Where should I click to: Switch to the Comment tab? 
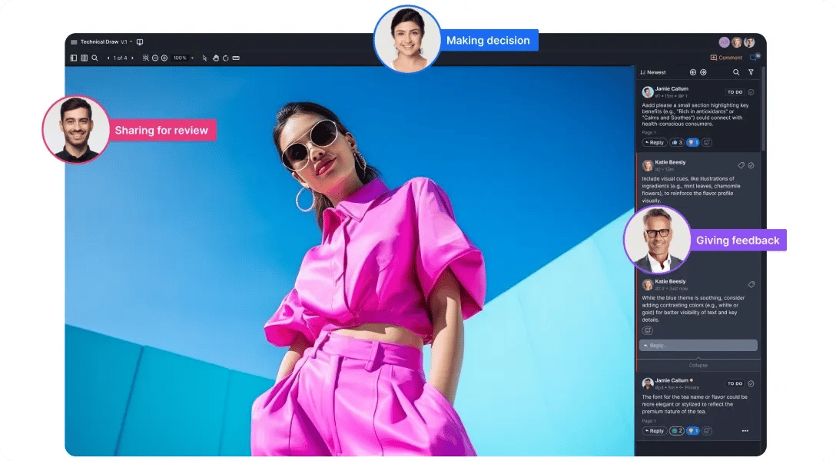(726, 58)
